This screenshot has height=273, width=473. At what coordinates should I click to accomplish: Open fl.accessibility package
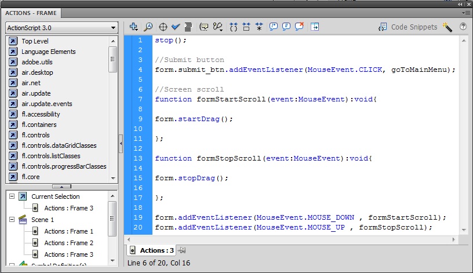coord(41,114)
